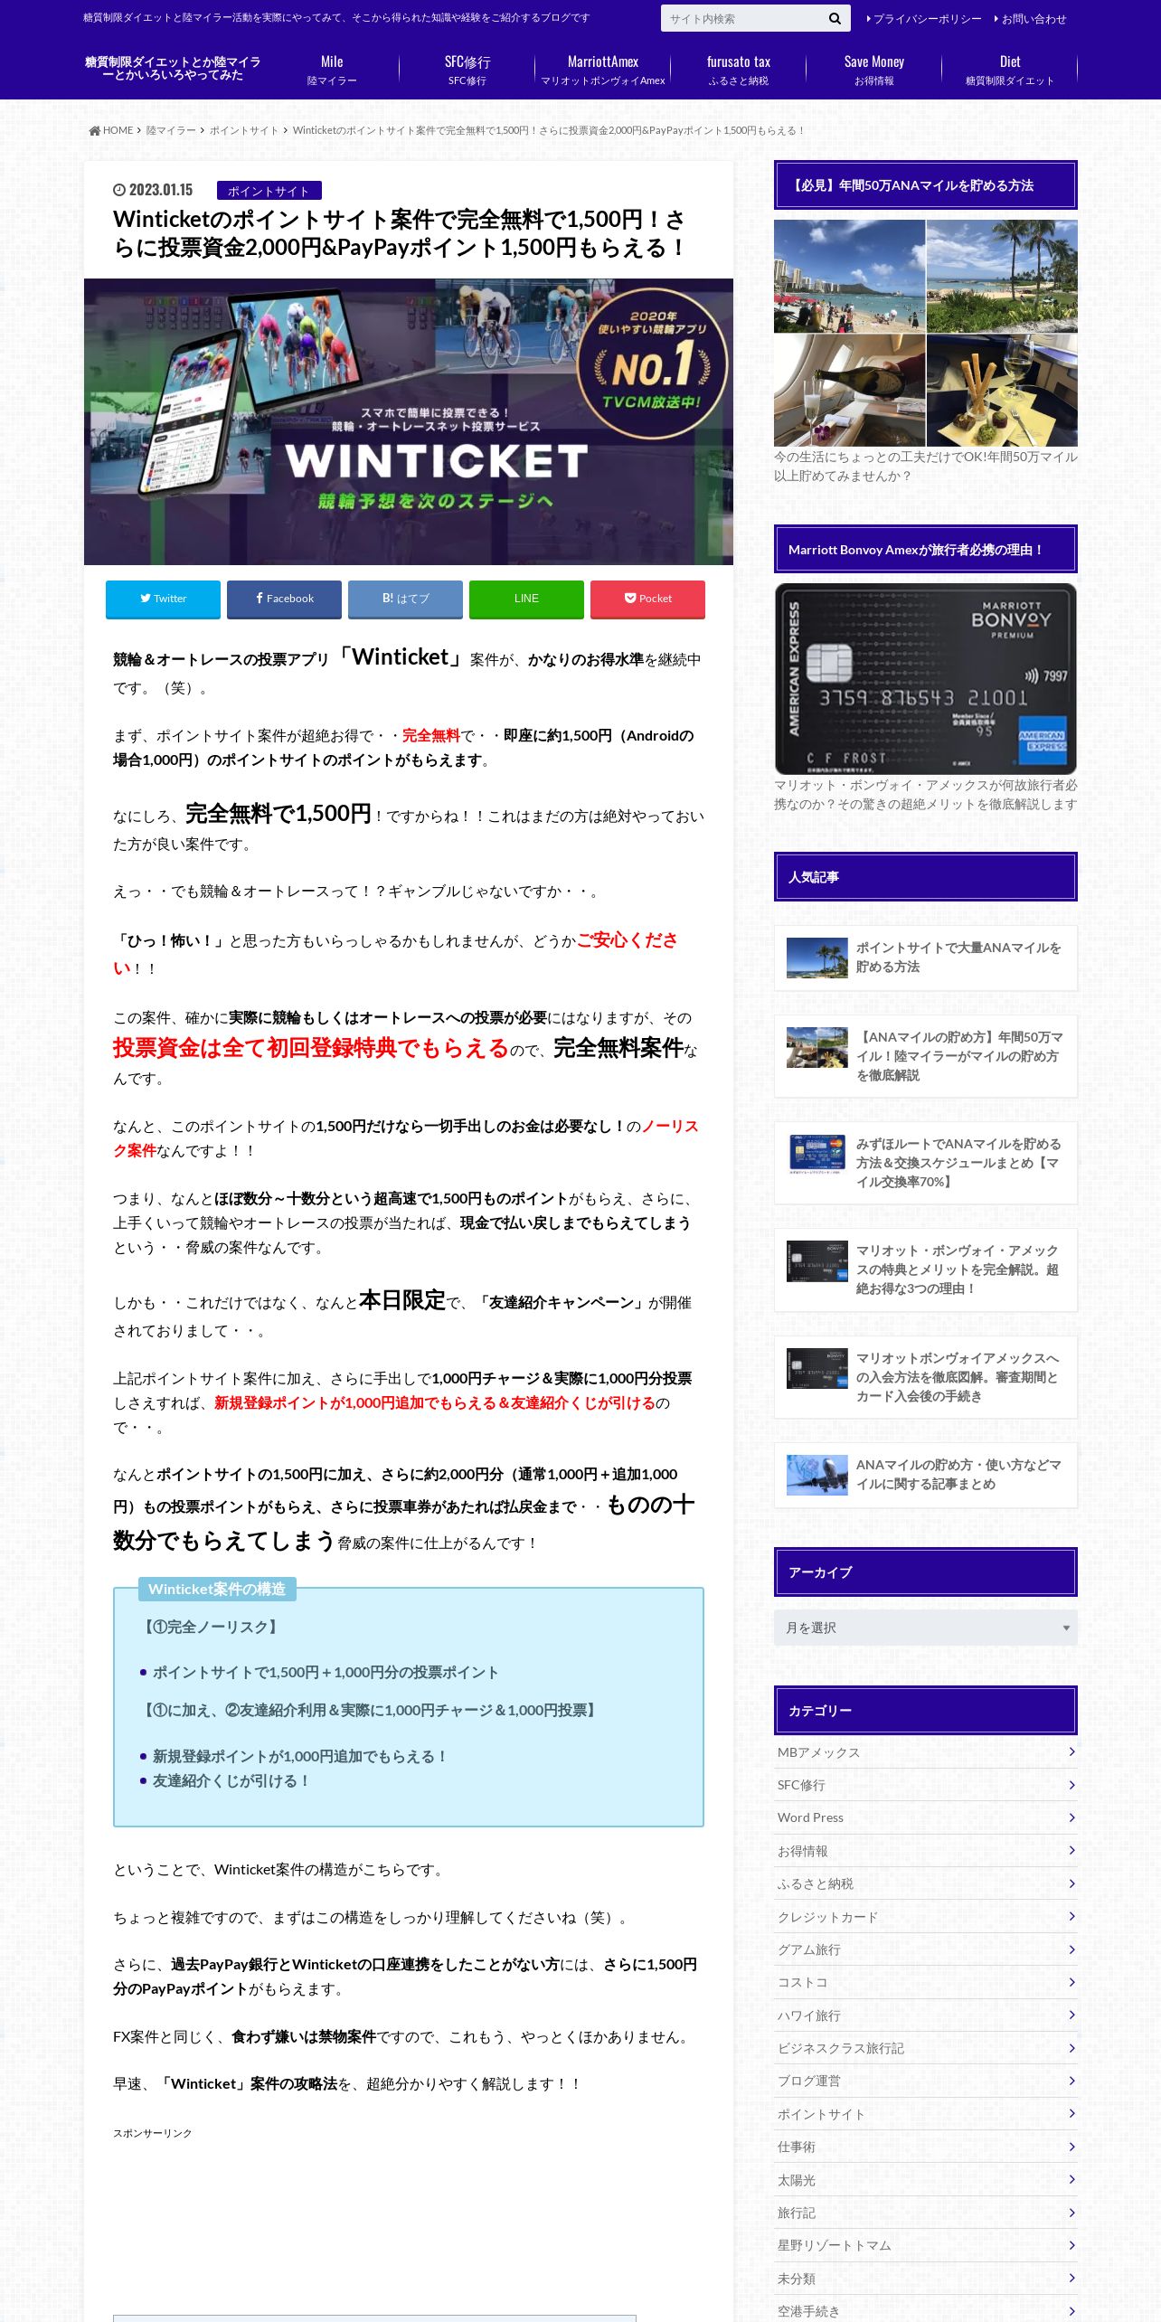Open the クレジットカード category
This screenshot has height=2322, width=1161.
(926, 1917)
